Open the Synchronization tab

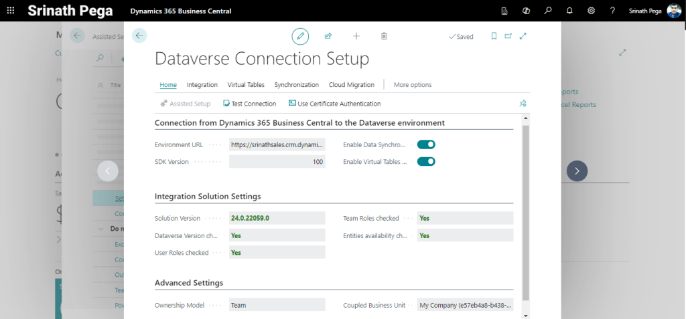[x=296, y=85]
